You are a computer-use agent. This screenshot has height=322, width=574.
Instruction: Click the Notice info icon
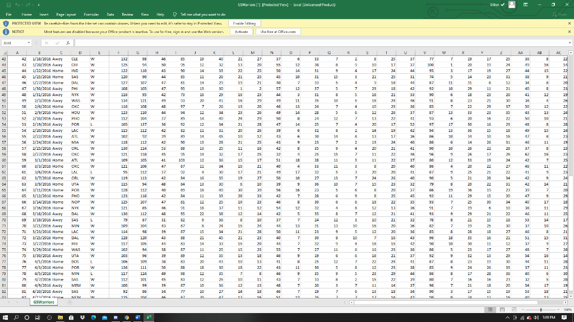point(6,32)
